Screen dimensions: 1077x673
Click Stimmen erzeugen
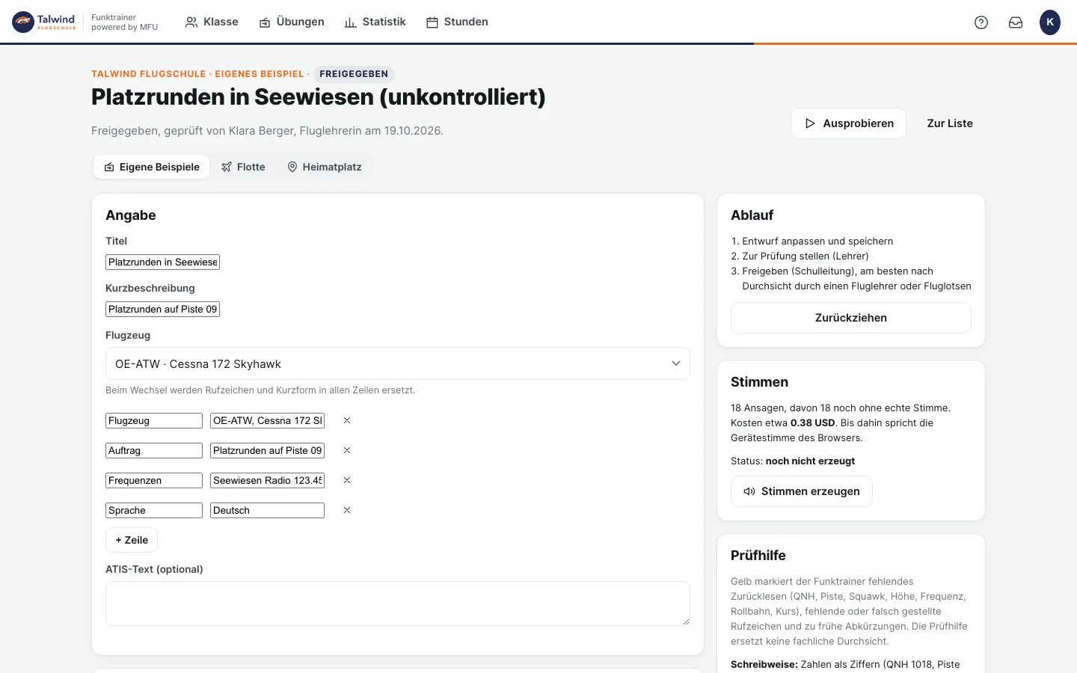pyautogui.click(x=802, y=491)
